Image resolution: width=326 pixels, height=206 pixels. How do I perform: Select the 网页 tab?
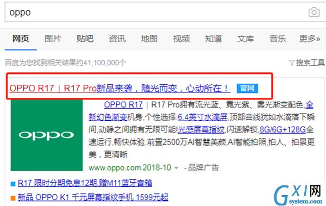click(21, 39)
